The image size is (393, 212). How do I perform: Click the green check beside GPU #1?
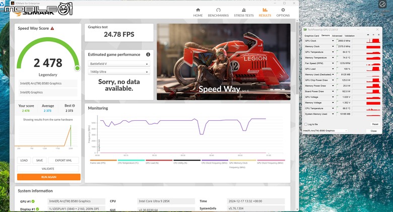click(x=33, y=201)
